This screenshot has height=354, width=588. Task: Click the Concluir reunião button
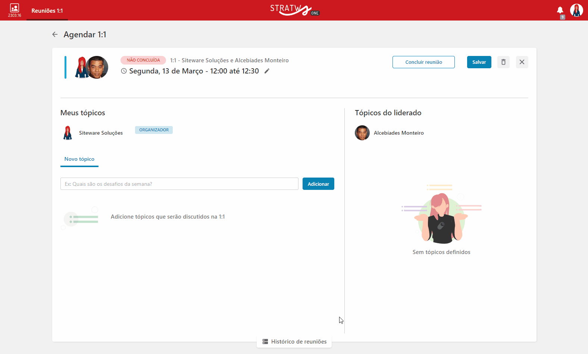click(x=423, y=62)
